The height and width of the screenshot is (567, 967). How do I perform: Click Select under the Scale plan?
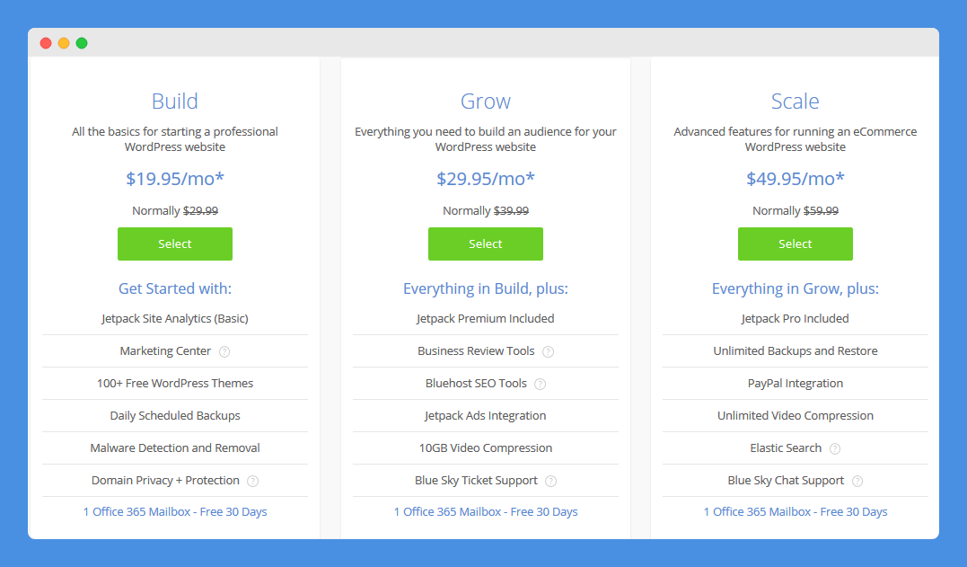pyautogui.click(x=795, y=244)
